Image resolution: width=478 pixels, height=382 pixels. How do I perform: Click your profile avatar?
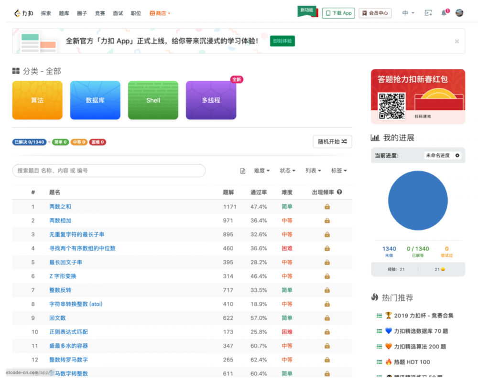coord(459,13)
